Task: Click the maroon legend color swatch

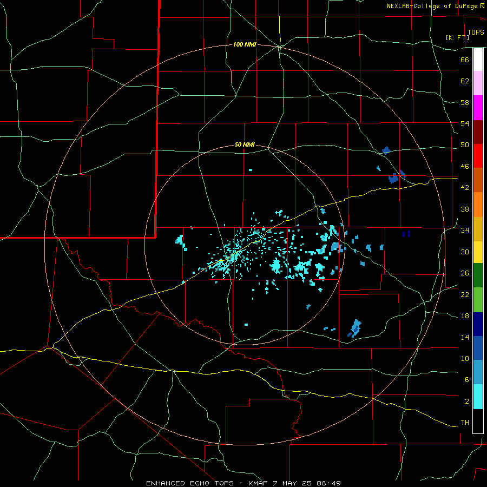Action: (x=478, y=132)
